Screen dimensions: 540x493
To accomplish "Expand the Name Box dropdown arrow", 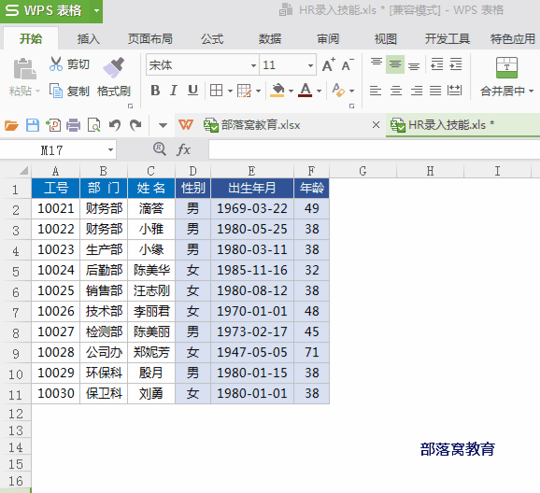I will pyautogui.click(x=110, y=149).
